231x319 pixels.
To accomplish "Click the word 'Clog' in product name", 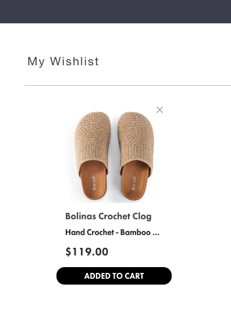I will (142, 217).
